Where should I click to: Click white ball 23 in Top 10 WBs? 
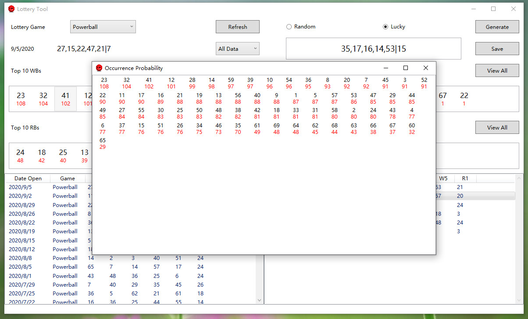point(21,99)
